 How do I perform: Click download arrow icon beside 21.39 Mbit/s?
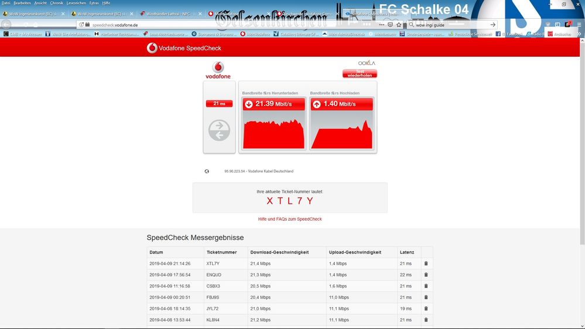(x=249, y=104)
